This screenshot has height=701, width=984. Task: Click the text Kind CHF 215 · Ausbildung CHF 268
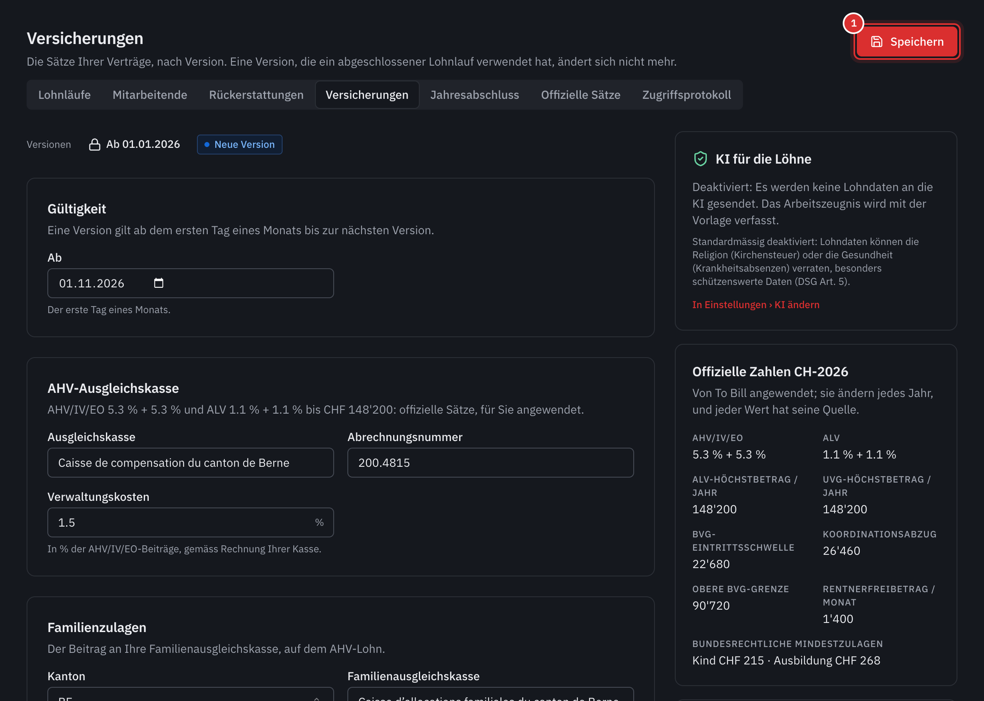[786, 660]
